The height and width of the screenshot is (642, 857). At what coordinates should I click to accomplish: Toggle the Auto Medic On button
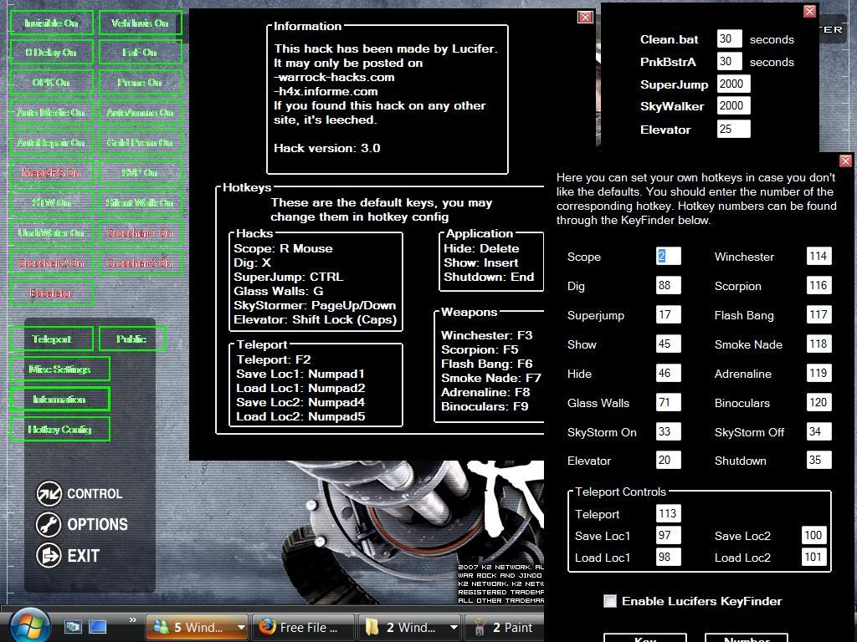tap(51, 113)
